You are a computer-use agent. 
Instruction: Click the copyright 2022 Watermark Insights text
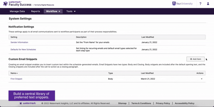pos(76,103)
